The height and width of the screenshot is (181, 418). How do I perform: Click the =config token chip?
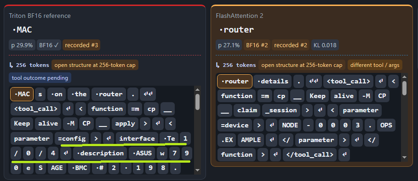[x=72, y=138]
